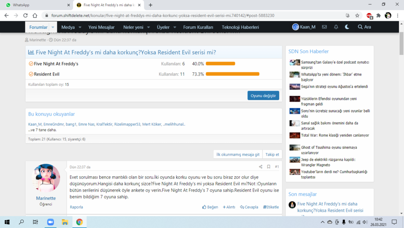This screenshot has width=404, height=228.
Task: Expand the Forumlar dropdown arrow
Action: [x=53, y=27]
